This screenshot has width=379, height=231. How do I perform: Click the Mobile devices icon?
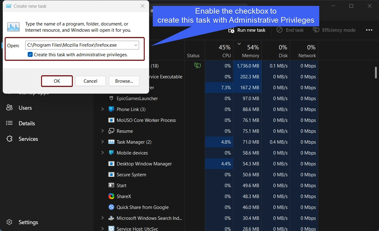coord(111,153)
